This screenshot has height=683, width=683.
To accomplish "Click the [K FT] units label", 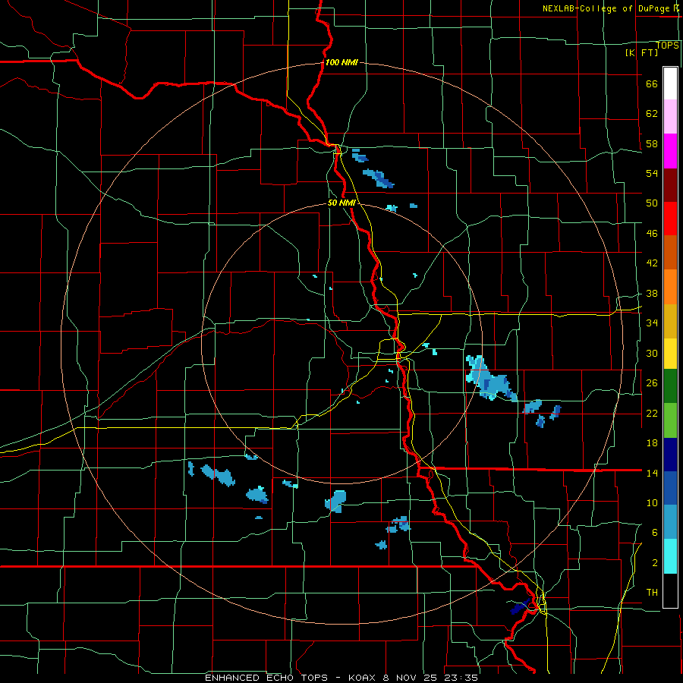I will click(641, 52).
